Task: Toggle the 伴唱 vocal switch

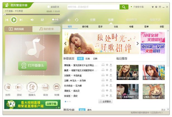Action: pyautogui.click(x=55, y=19)
